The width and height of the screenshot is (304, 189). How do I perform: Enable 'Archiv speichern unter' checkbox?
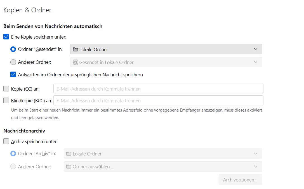point(6,141)
